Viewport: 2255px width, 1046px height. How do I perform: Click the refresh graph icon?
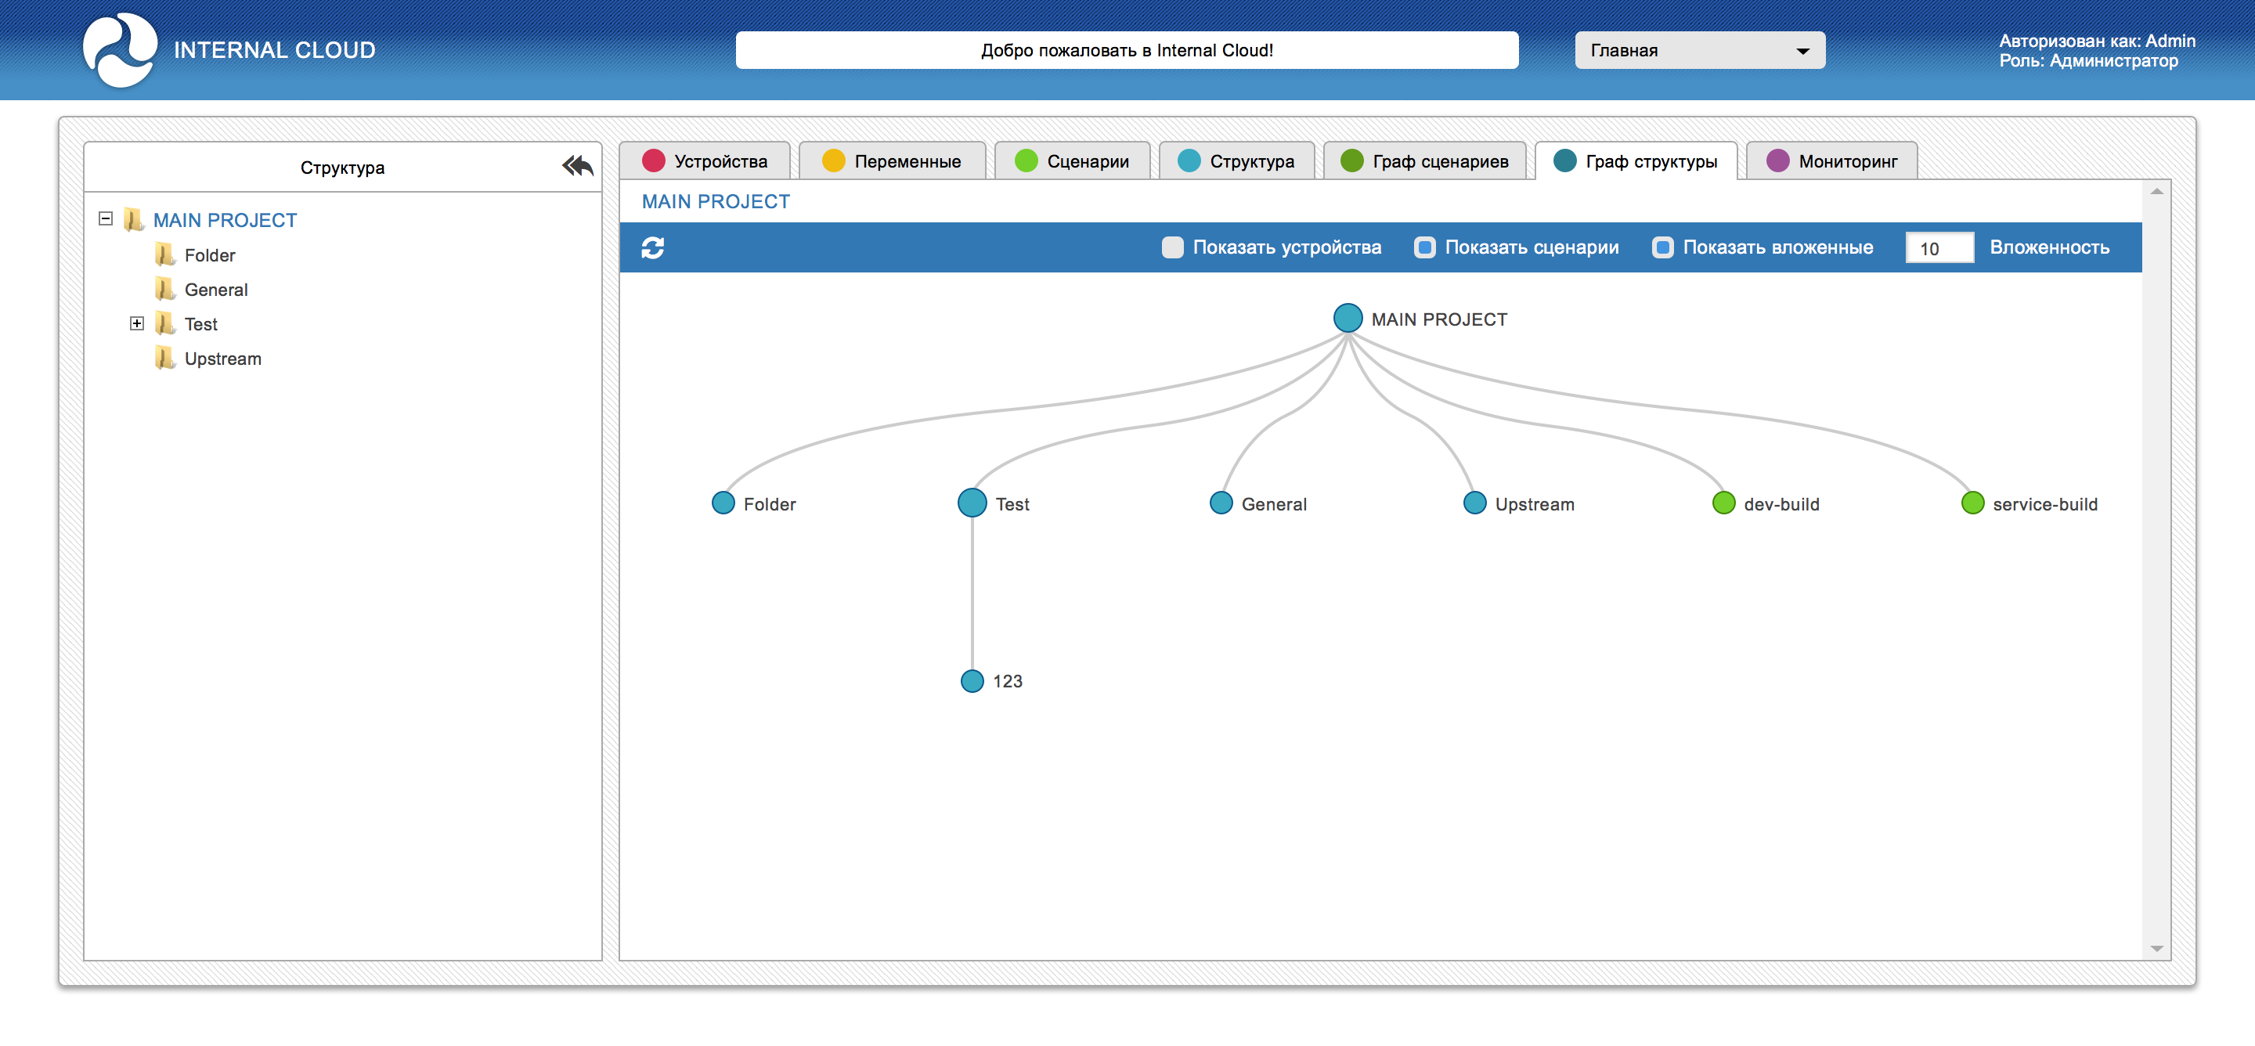pyautogui.click(x=652, y=247)
